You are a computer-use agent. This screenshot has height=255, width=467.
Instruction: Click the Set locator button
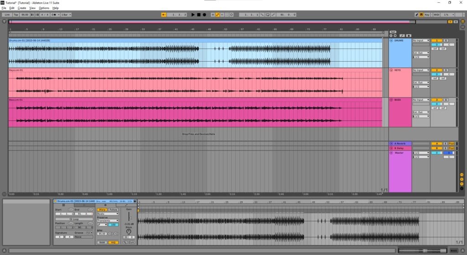393,32
